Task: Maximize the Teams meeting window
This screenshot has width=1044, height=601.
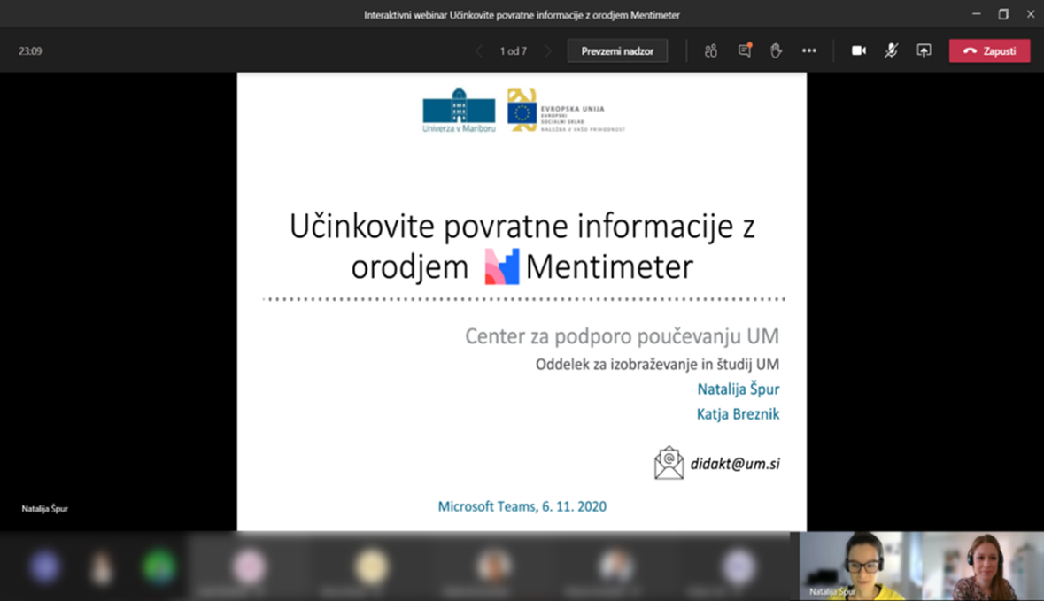Action: pyautogui.click(x=1003, y=14)
